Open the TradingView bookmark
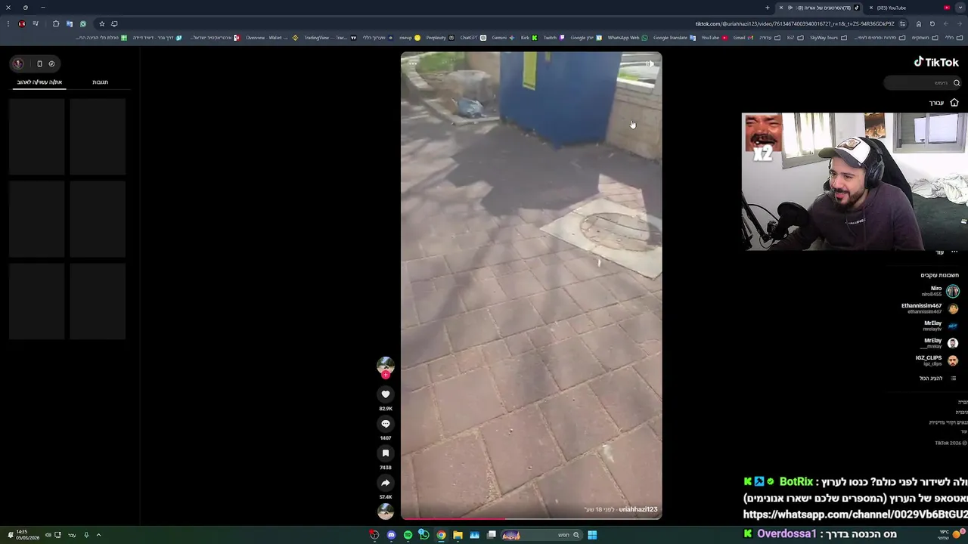Screen dimensions: 968x544 329,37
